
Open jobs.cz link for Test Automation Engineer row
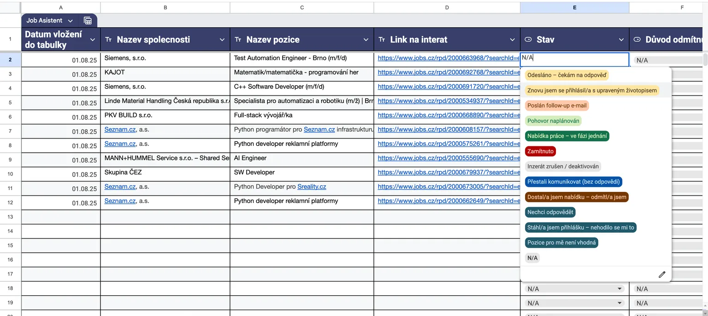(448, 58)
